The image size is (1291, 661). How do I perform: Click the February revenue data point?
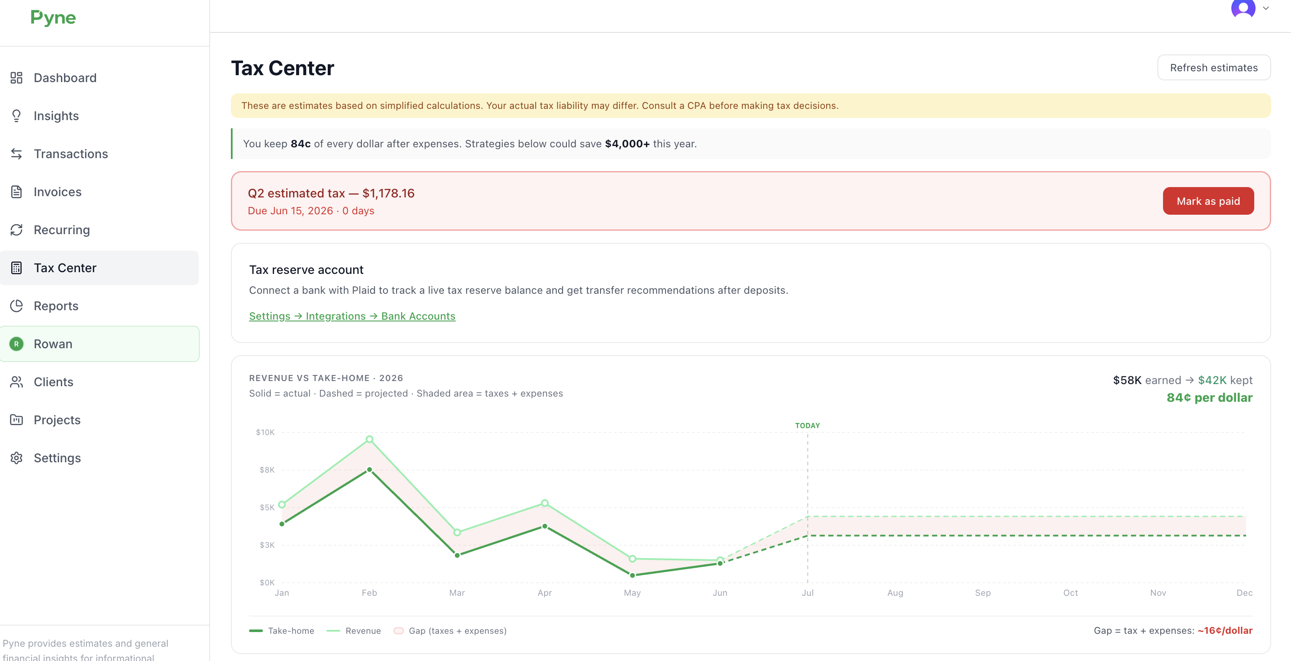click(369, 439)
